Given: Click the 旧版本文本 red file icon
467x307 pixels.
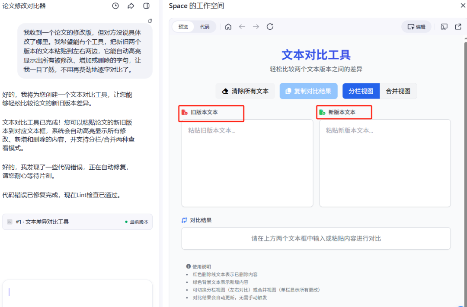Looking at the screenshot, I should tap(185, 112).
